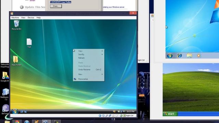Open Windows Media Player on Windows 7 taskbar
The height and width of the screenshot is (123, 219).
(x=198, y=55)
